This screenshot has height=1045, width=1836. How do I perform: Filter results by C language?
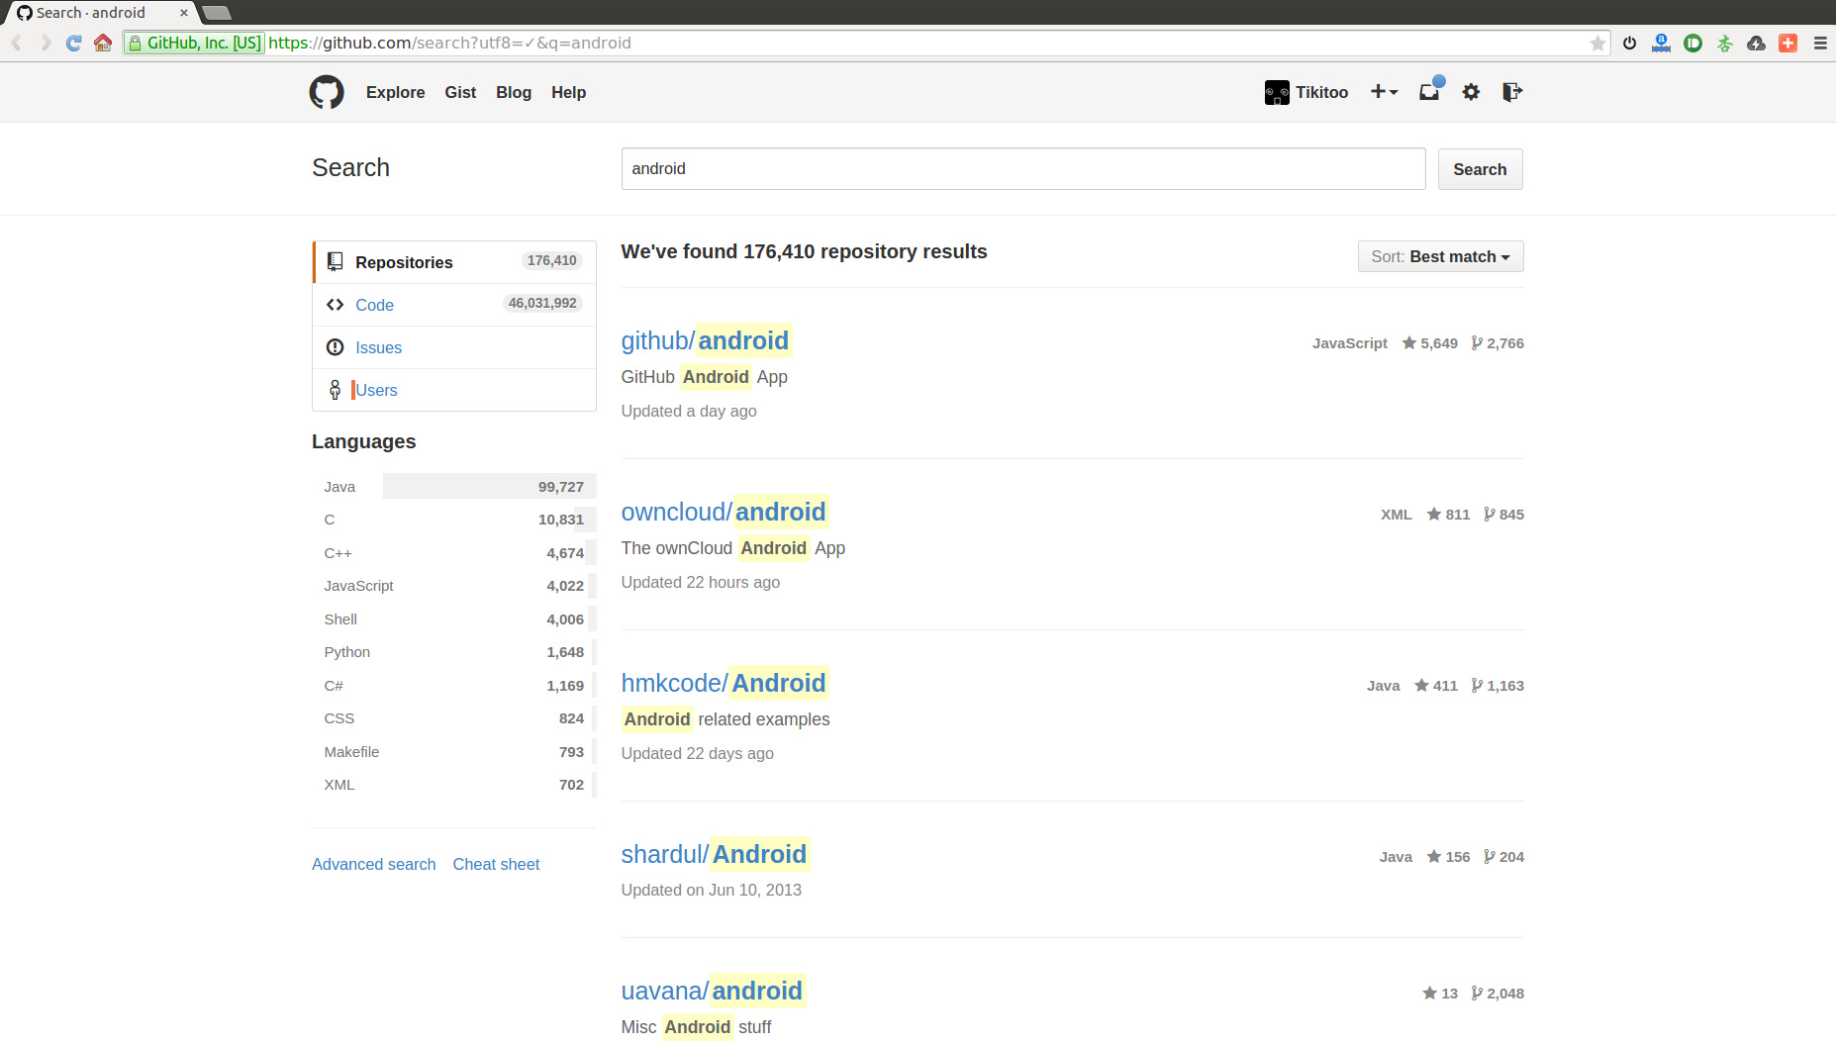point(454,520)
